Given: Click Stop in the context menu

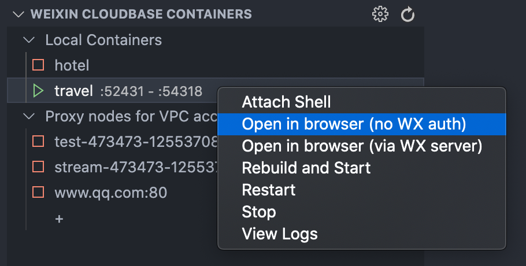Looking at the screenshot, I should (259, 212).
